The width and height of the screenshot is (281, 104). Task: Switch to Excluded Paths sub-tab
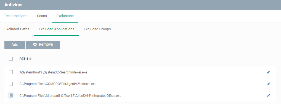pyautogui.click(x=17, y=29)
